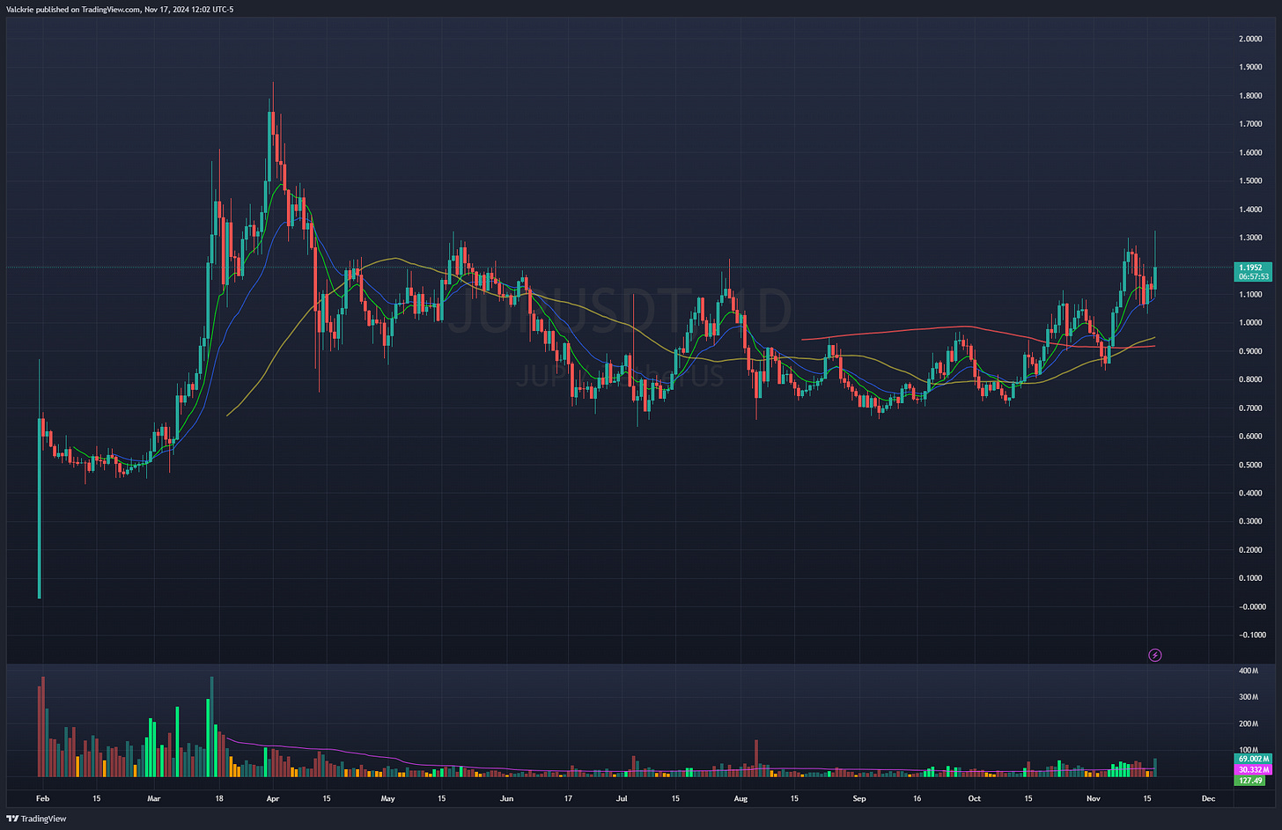Click the 0.5000 price axis label
This screenshot has width=1282, height=830.
tap(1250, 465)
